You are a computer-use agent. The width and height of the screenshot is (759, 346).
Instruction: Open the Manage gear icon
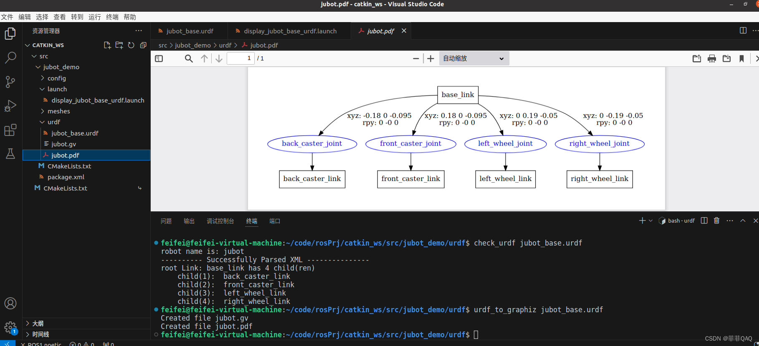click(x=10, y=328)
